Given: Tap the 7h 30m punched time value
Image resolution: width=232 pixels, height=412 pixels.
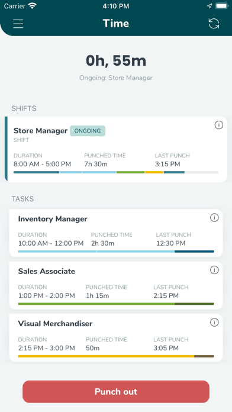Looking at the screenshot, I should (96, 164).
